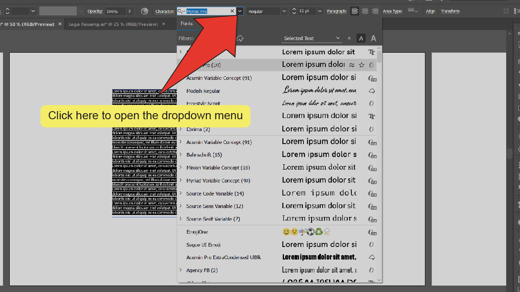Expand the Agency FB font family
This screenshot has width=520, height=292.
(x=181, y=270)
